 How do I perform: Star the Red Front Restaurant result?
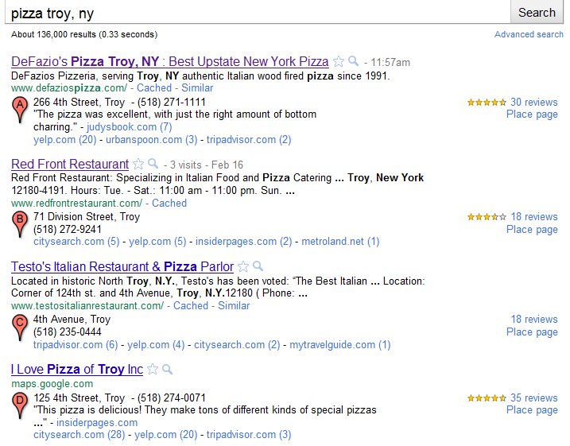(138, 164)
